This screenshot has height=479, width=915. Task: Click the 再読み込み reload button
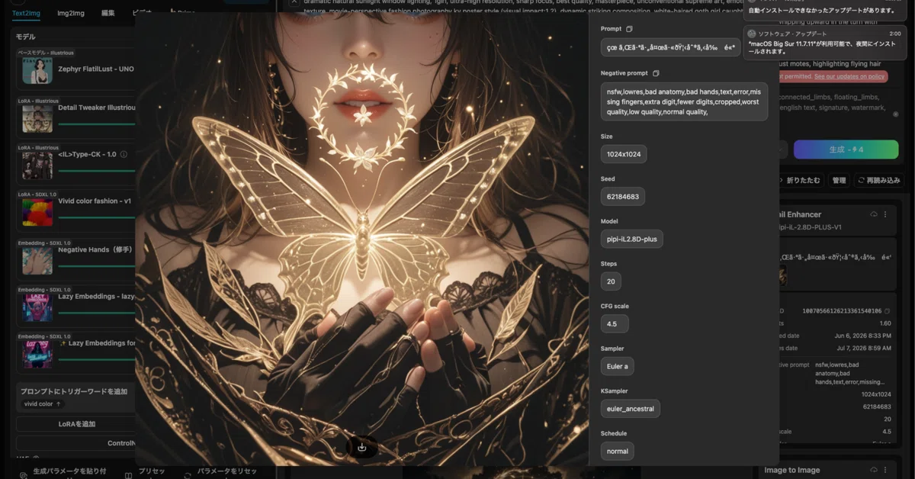tap(878, 181)
